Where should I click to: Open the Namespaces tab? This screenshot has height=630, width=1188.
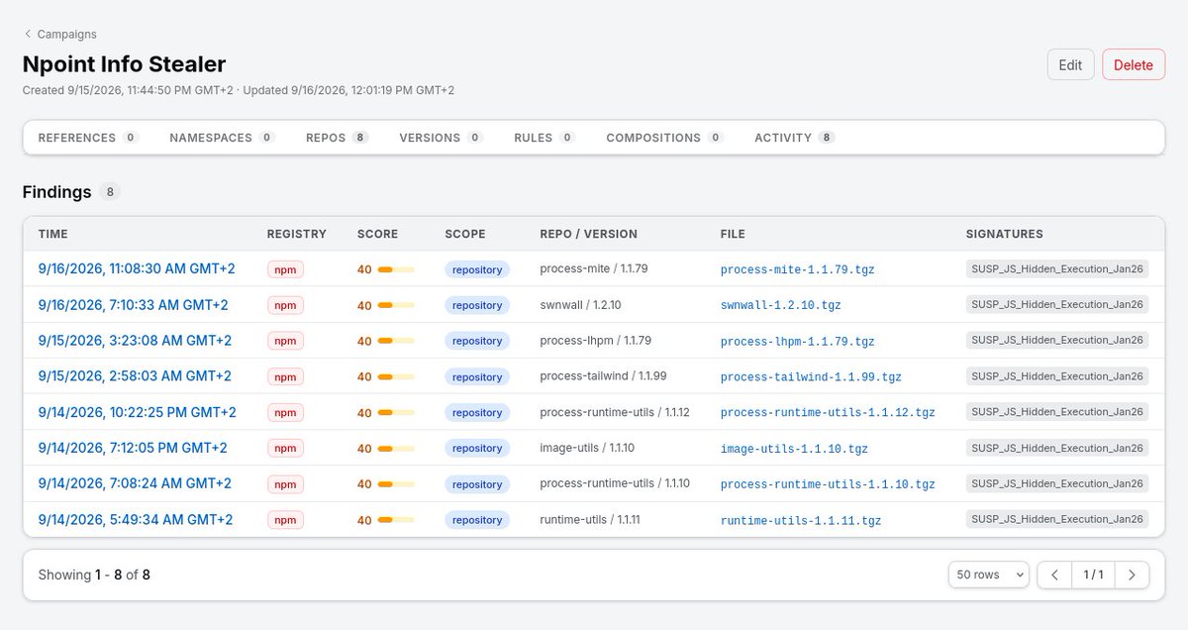pos(222,138)
